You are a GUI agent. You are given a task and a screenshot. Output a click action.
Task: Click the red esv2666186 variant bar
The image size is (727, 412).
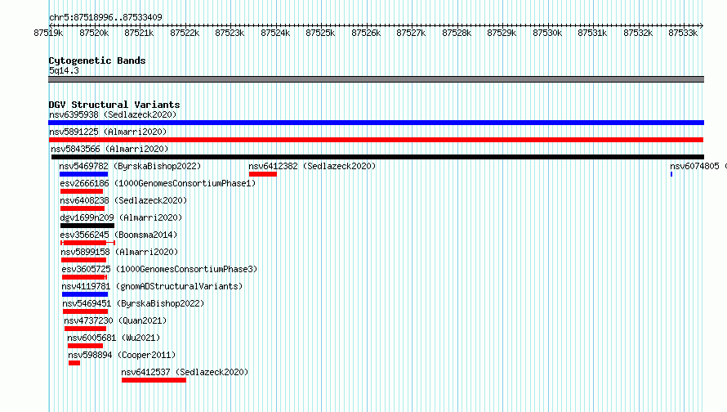(x=82, y=191)
